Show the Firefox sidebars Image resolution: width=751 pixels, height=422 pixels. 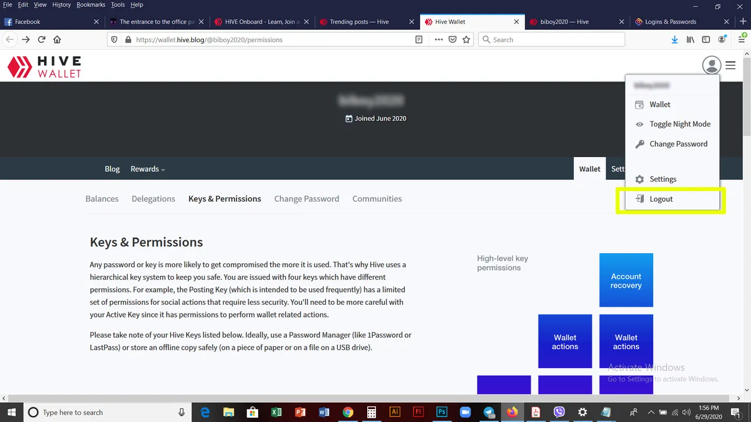click(x=706, y=40)
